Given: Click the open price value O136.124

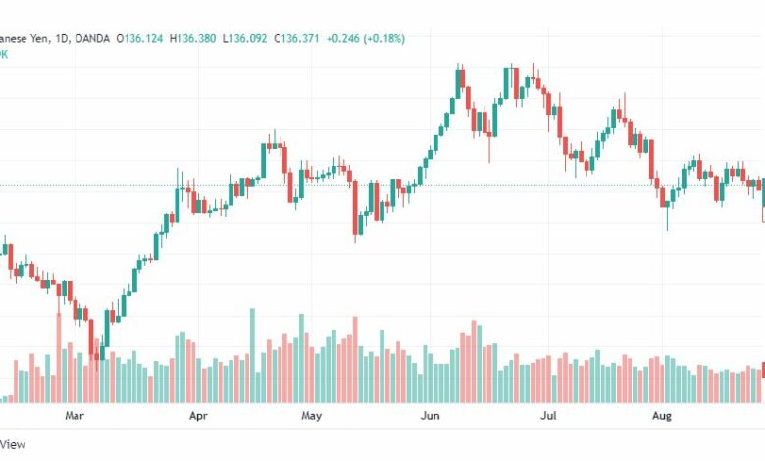Looking at the screenshot, I should [139, 39].
